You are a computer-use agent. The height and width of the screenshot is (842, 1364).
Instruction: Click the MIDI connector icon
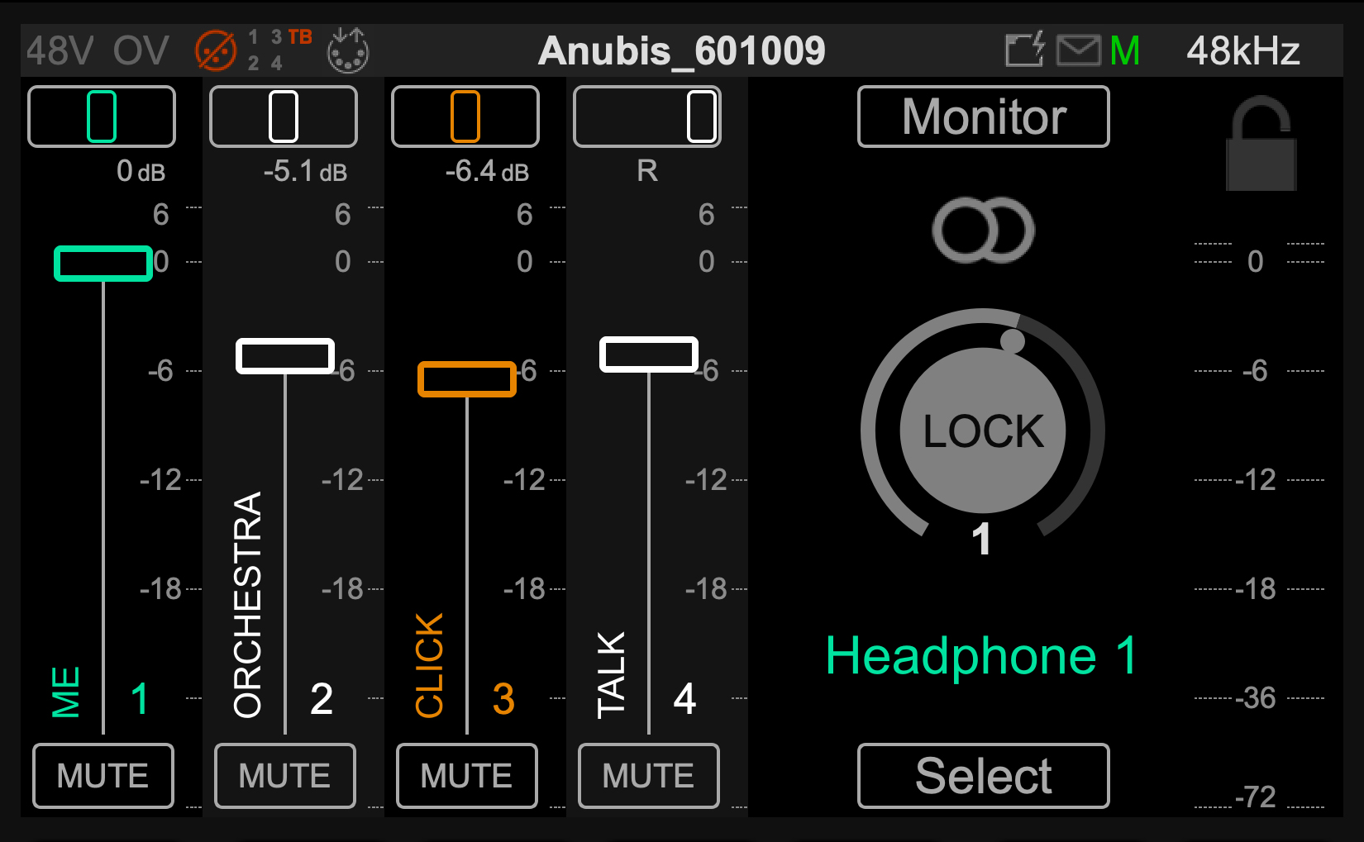click(x=348, y=51)
